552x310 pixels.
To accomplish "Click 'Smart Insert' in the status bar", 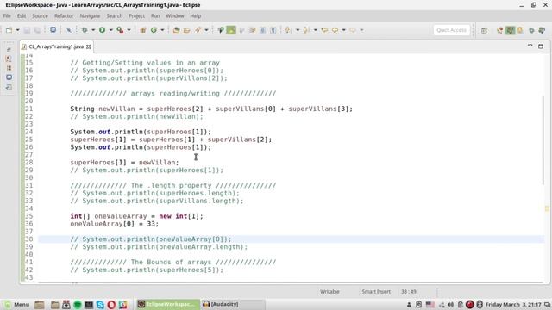I will click(x=376, y=291).
